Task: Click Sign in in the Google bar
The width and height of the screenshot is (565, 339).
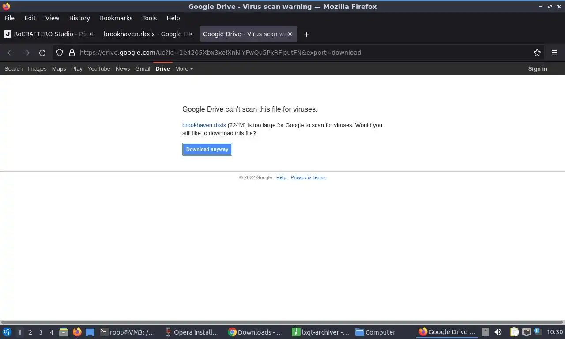Action: pos(538,68)
